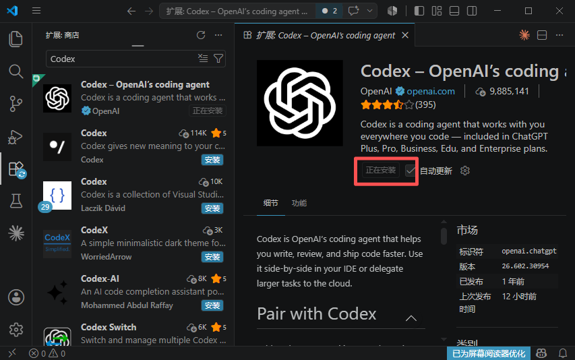The height and width of the screenshot is (360, 575).
Task: Show errors and warnings in status bar
Action: point(47,353)
